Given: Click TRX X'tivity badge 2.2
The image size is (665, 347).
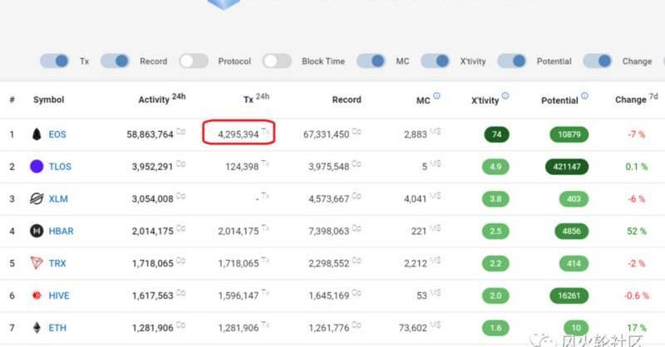Looking at the screenshot, I should (495, 263).
